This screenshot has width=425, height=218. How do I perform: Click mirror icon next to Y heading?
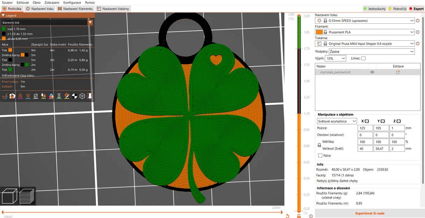coord(383,121)
